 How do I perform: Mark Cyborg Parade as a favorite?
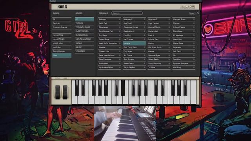[x=194, y=27]
